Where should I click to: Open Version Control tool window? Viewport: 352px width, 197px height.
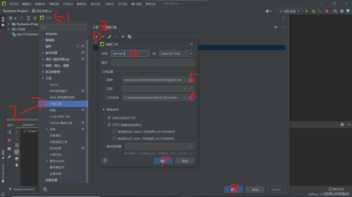(x=21, y=189)
